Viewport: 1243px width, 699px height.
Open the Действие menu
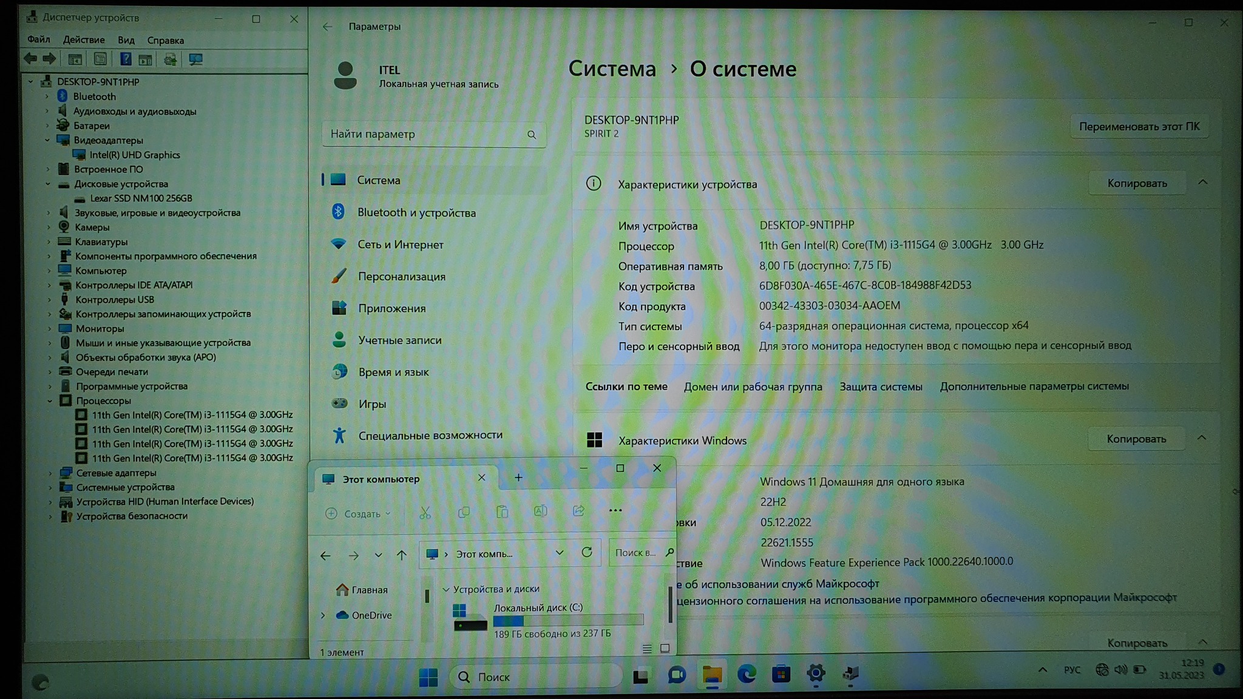coord(84,40)
